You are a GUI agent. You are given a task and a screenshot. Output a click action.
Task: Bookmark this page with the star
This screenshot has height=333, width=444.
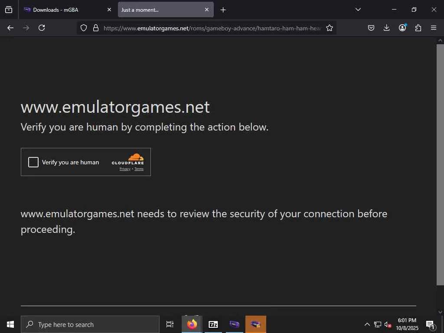point(330,28)
